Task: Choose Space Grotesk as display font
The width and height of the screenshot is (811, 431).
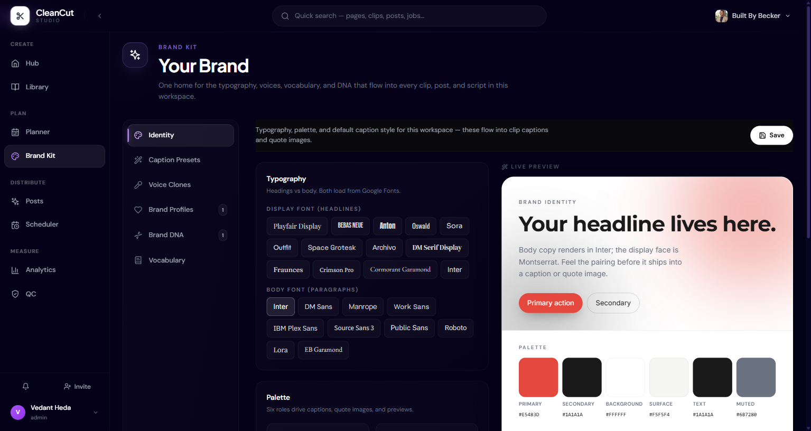Action: pos(332,248)
